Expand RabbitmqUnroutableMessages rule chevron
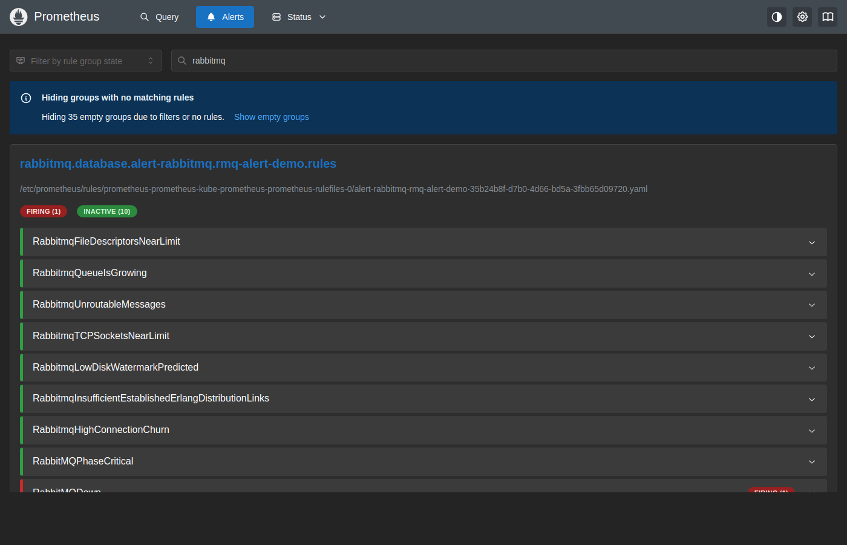This screenshot has width=847, height=545. pos(812,305)
